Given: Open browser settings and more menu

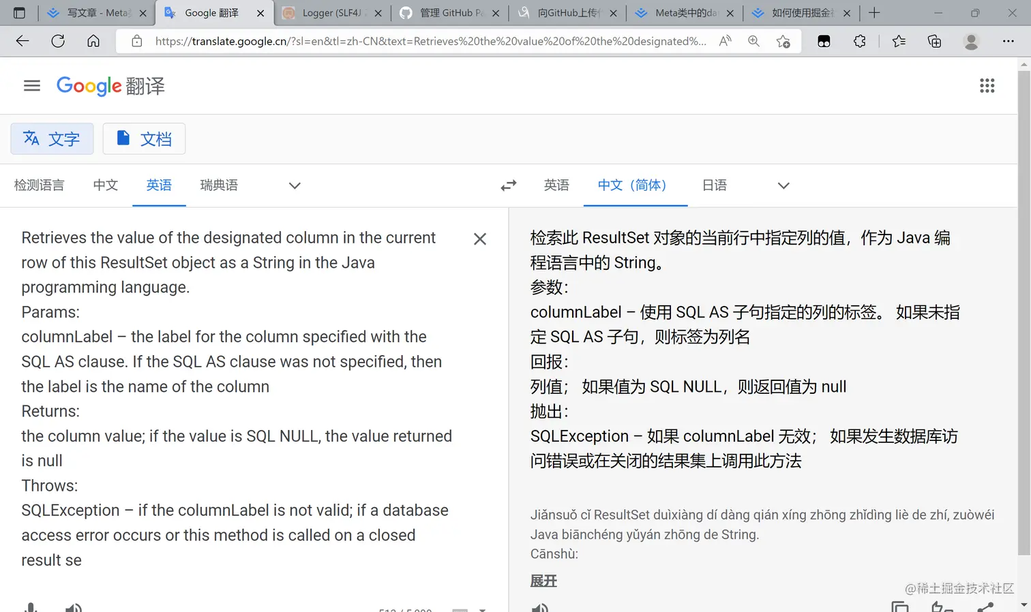Looking at the screenshot, I should click(x=1008, y=41).
